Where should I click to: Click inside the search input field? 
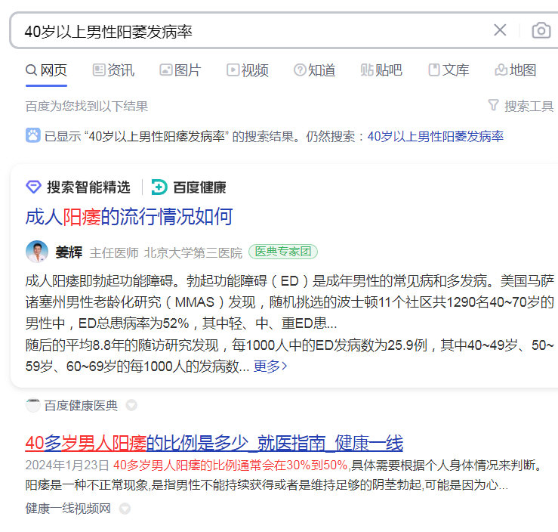pyautogui.click(x=249, y=31)
